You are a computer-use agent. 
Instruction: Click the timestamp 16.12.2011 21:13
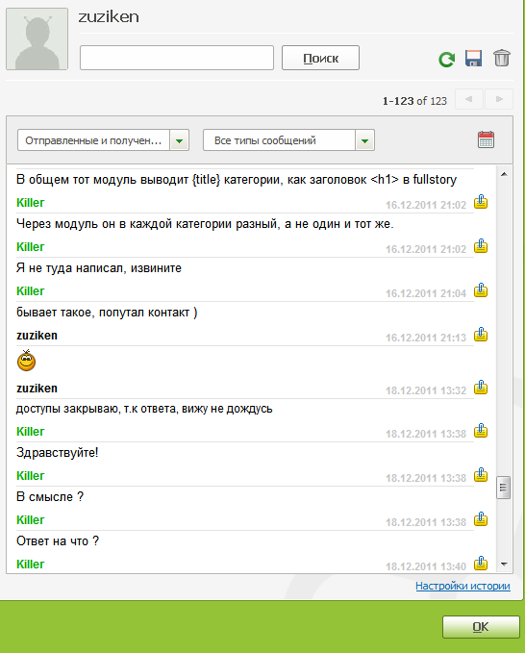(x=426, y=338)
